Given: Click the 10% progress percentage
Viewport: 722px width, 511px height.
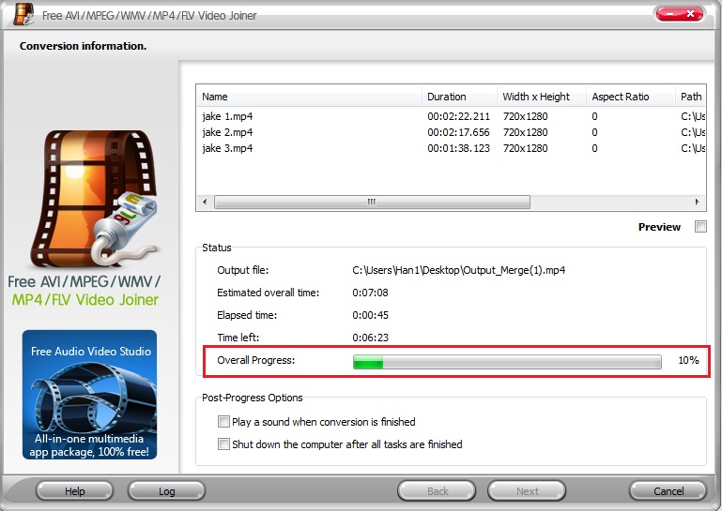Looking at the screenshot, I should pos(688,360).
